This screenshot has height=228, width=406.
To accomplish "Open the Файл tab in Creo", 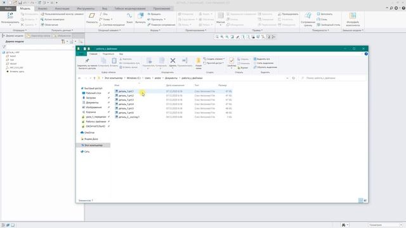I will coord(8,8).
